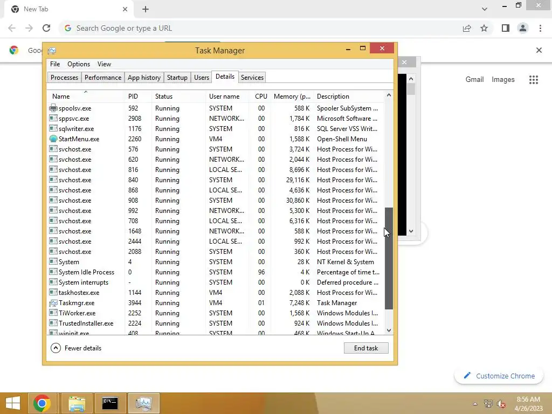
Task: Click the Chrome address bar
Action: pyautogui.click(x=260, y=28)
